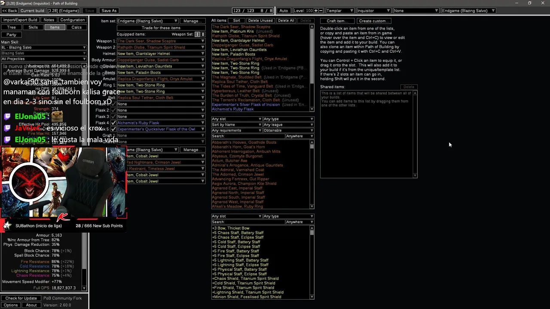Image resolution: width=550 pixels, height=309 pixels.
Task: Open Item set dropdown Endgame (Blazing Salvo)
Action: 147,21
